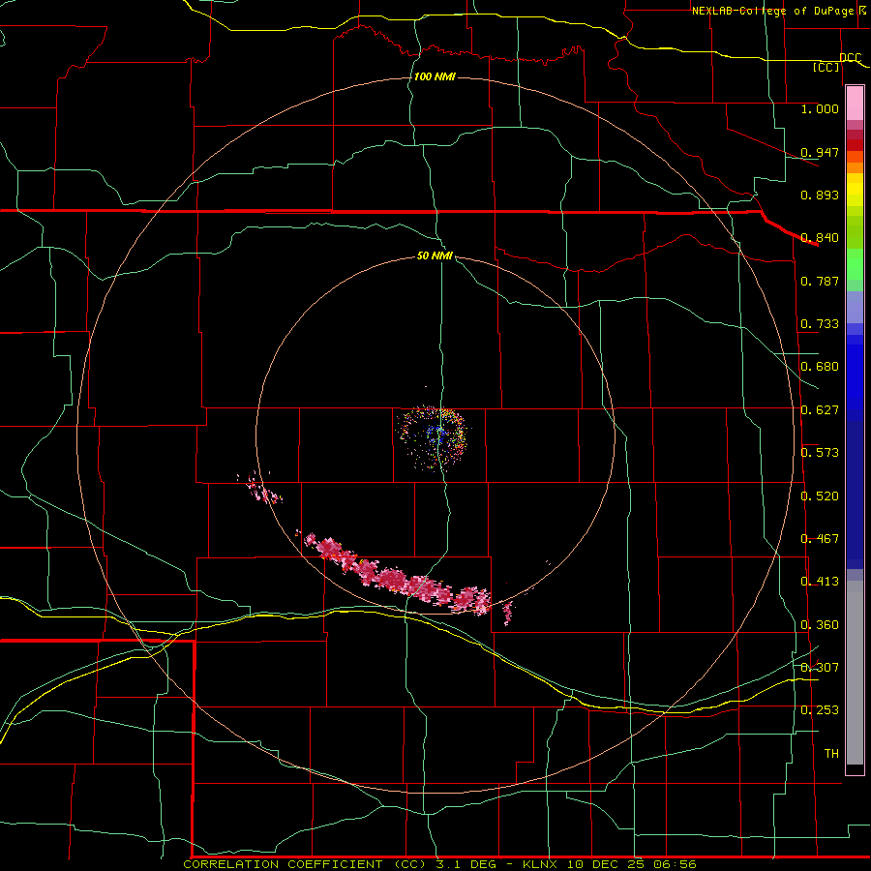871x871 pixels.
Task: Click the bright green color bar segment
Action: tap(855, 264)
